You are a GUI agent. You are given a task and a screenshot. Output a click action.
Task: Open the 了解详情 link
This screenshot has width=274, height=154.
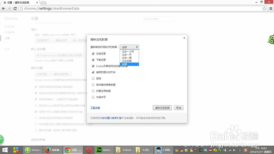point(95,108)
